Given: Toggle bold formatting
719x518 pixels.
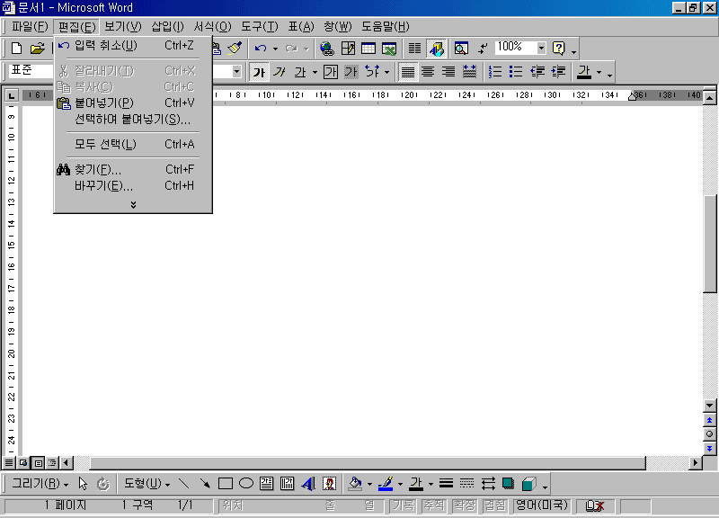Looking at the screenshot, I should (x=260, y=72).
